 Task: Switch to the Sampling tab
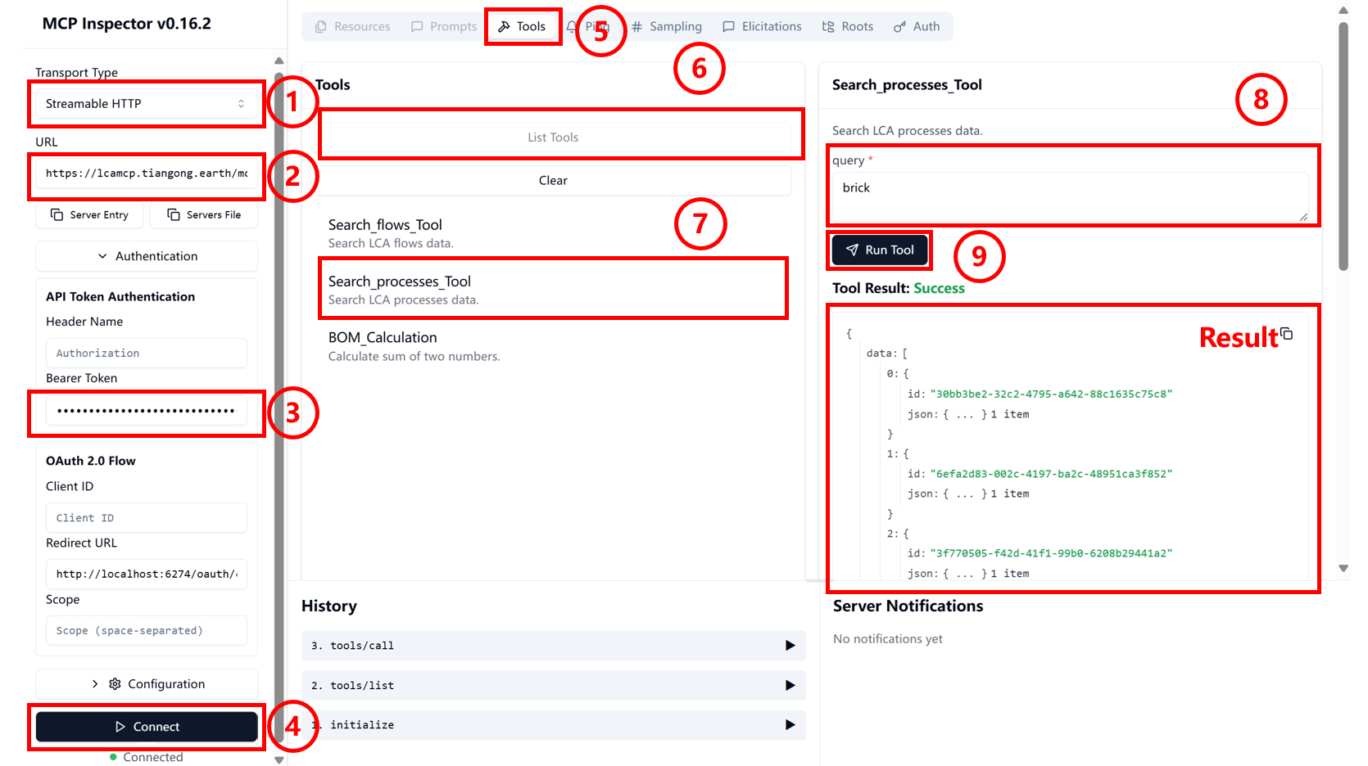(x=666, y=26)
